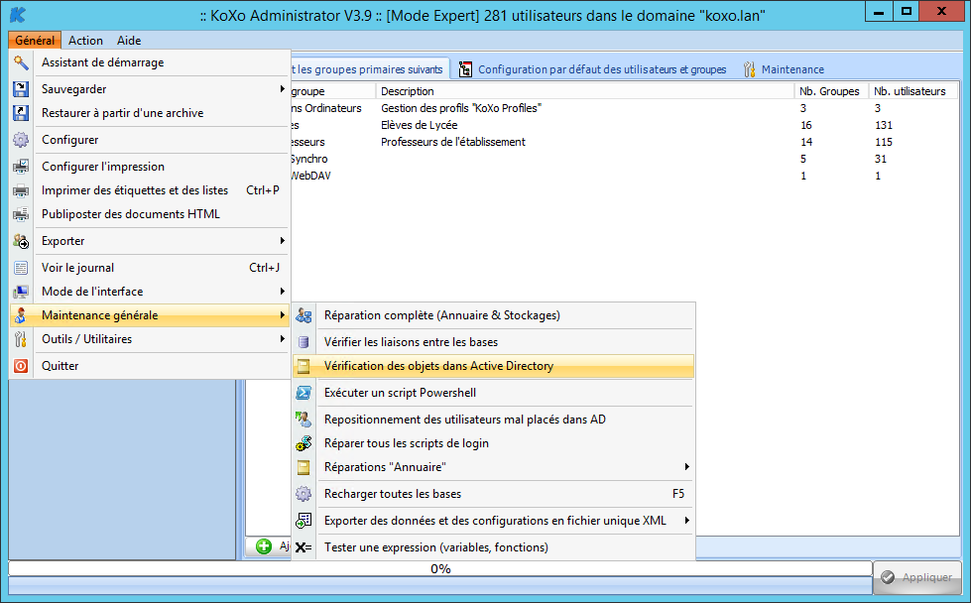Expand the Exporter submenu arrow
971x603 pixels.
pyautogui.click(x=283, y=241)
